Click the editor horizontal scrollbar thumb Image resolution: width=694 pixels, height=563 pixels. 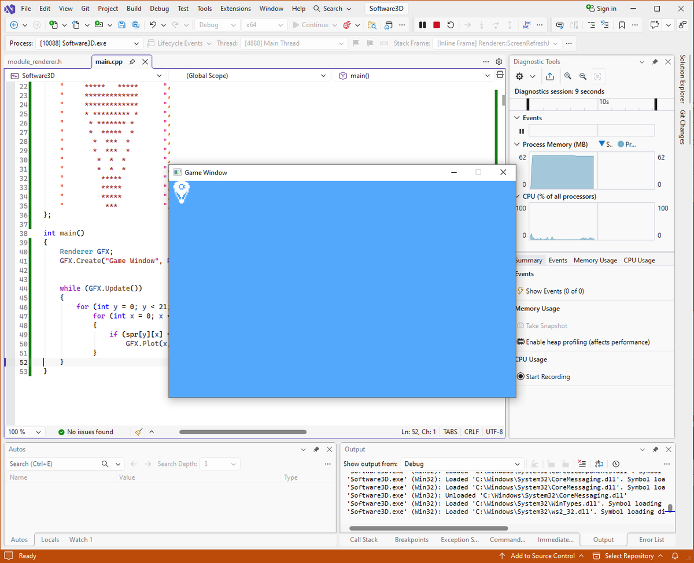[243, 432]
